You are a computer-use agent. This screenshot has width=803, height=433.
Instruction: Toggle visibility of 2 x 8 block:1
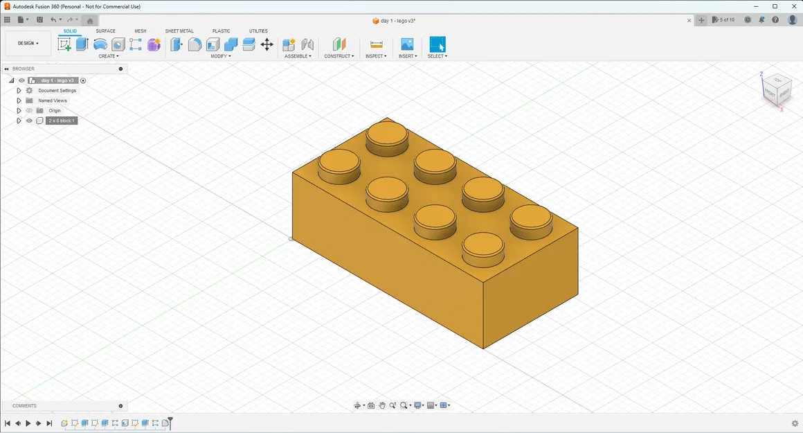pyautogui.click(x=29, y=121)
